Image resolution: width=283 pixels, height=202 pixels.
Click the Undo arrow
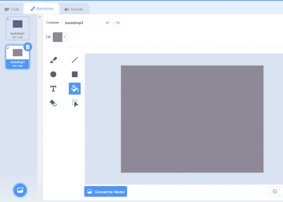(x=108, y=23)
